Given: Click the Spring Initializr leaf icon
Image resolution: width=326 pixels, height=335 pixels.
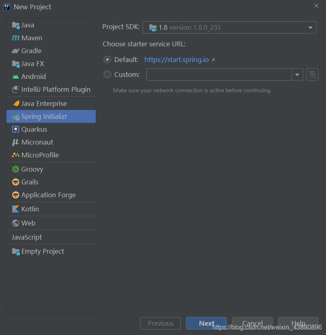Looking at the screenshot, I should tap(16, 117).
